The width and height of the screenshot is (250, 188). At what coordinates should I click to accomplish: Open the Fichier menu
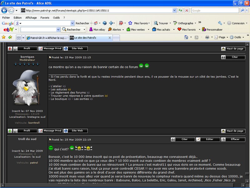6,18
